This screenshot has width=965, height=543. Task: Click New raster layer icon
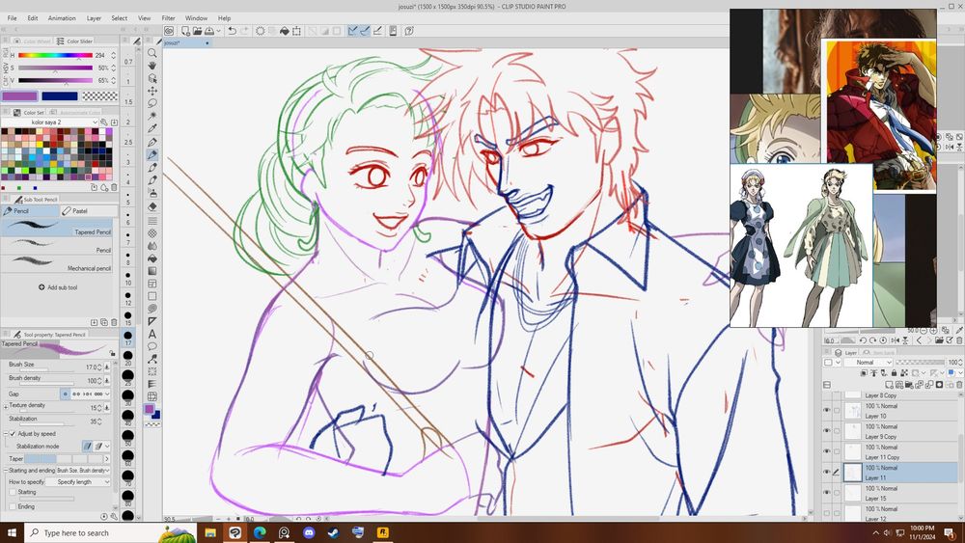(x=890, y=384)
